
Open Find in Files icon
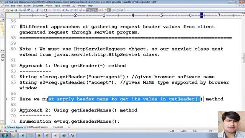(x=72, y=10)
